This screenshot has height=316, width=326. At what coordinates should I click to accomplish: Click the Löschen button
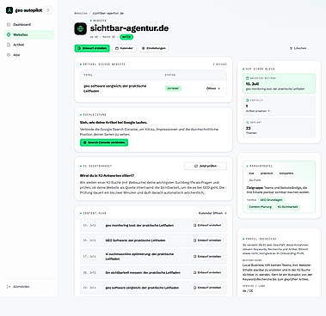click(x=298, y=48)
